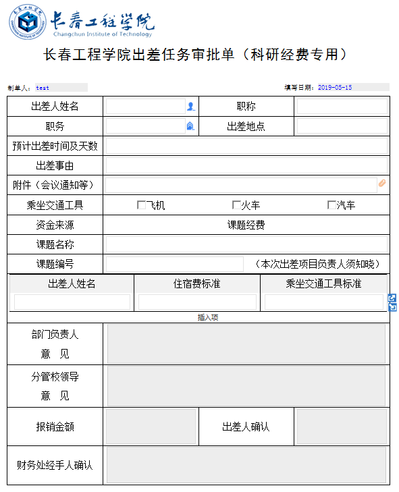The image size is (399, 492).
Task: Click 插入项 to add a row
Action: point(207,318)
